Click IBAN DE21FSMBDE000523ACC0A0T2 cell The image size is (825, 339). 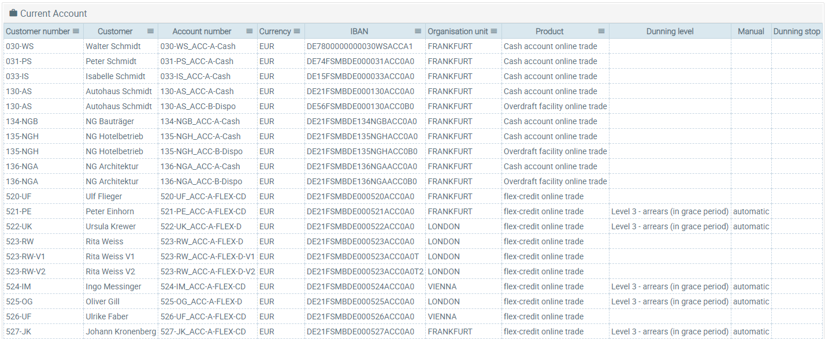pyautogui.click(x=365, y=271)
